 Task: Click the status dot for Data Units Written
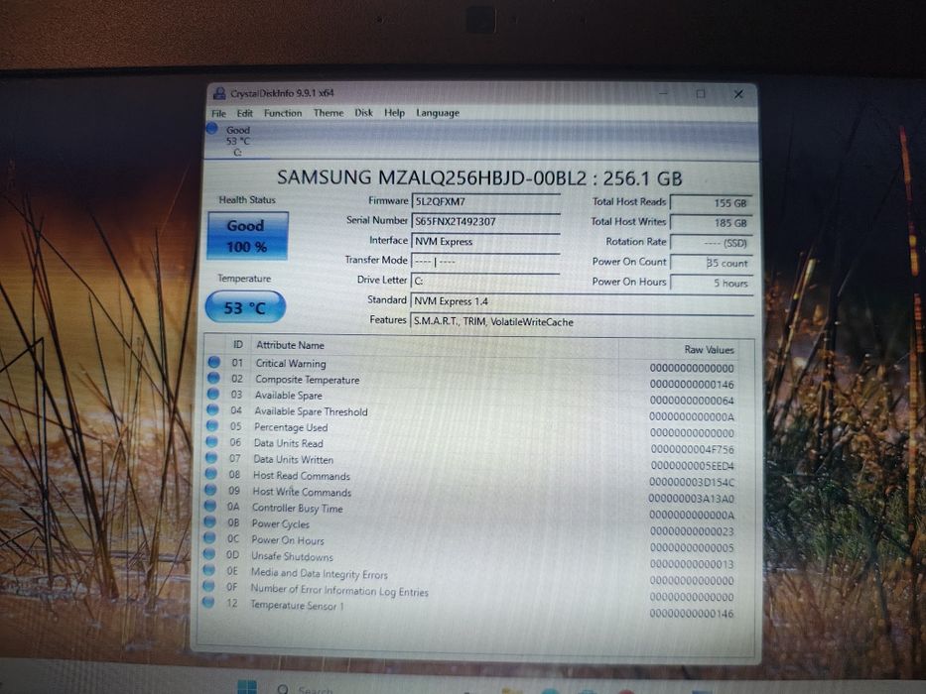point(211,458)
